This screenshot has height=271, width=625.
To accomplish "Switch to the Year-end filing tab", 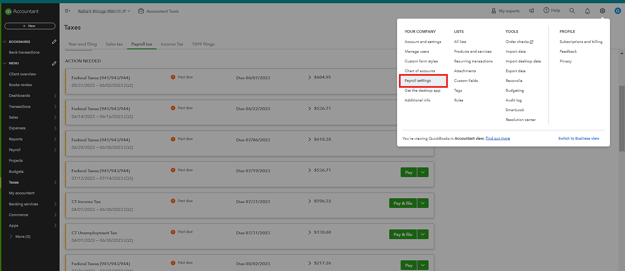I will click(82, 44).
